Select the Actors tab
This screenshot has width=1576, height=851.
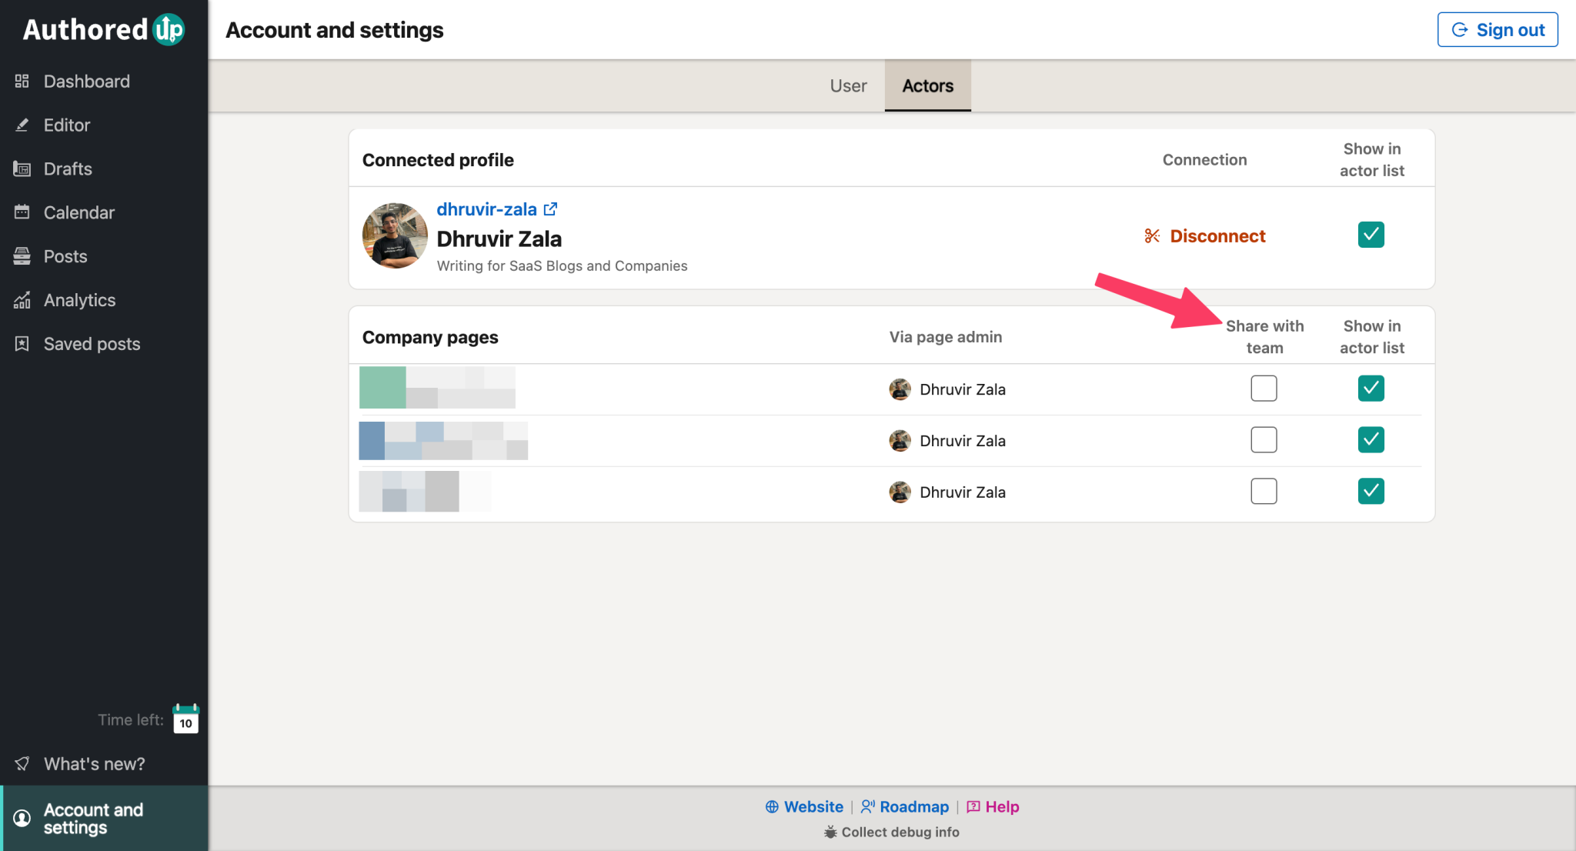pos(927,85)
